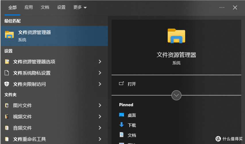245x144 pixels.
Task: Click the pinned 文档 document icon
Action: (121, 134)
